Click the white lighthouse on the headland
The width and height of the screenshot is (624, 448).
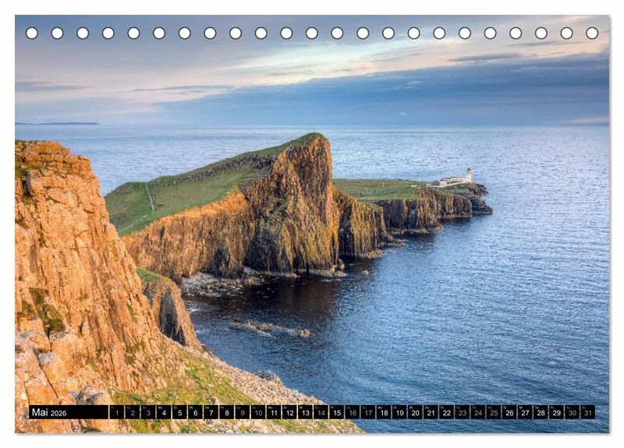467,176
